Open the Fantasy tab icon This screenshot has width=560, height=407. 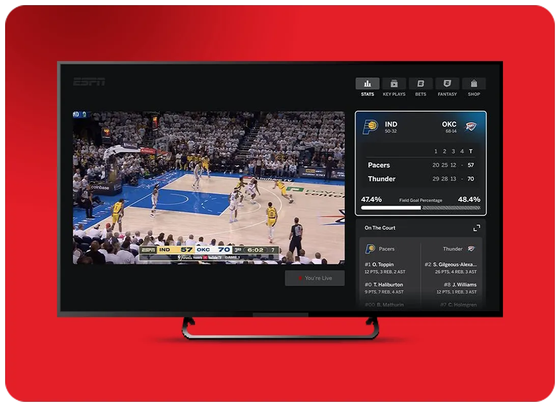pyautogui.click(x=447, y=83)
